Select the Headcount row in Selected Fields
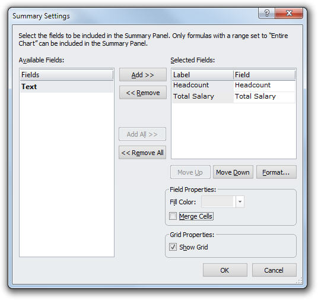Screen dimensions: 318x300 click(x=233, y=86)
